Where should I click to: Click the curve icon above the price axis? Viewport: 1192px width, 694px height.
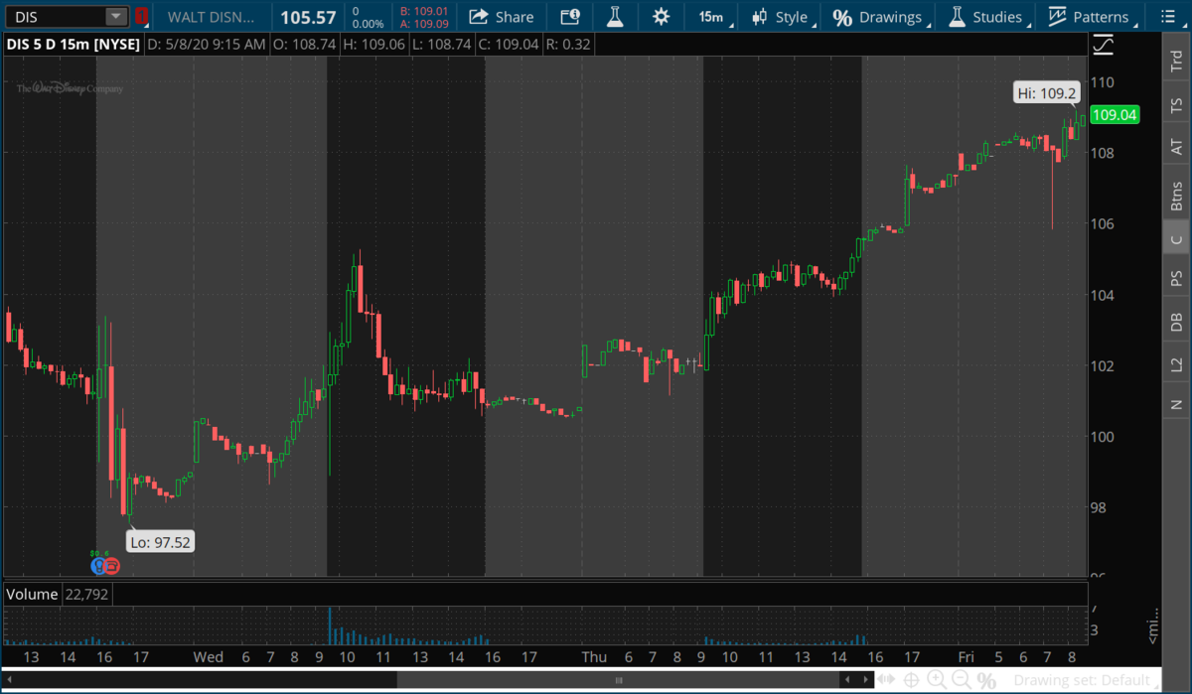[x=1103, y=45]
